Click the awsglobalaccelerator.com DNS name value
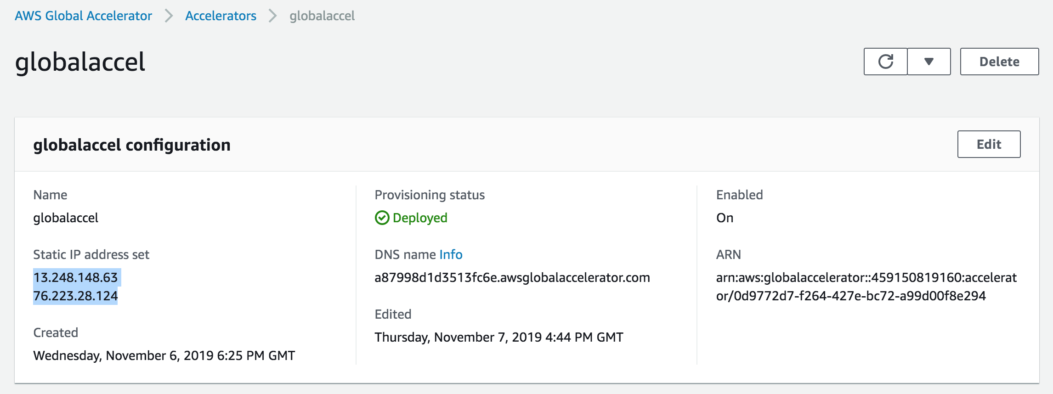Image resolution: width=1053 pixels, height=394 pixels. 512,277
